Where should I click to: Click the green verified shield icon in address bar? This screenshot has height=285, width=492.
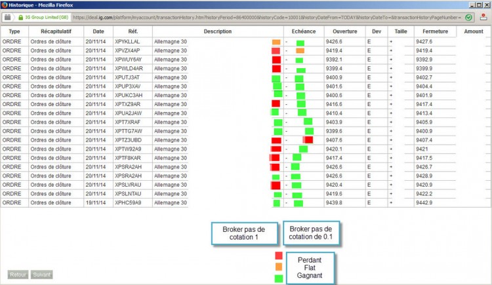click(x=468, y=18)
